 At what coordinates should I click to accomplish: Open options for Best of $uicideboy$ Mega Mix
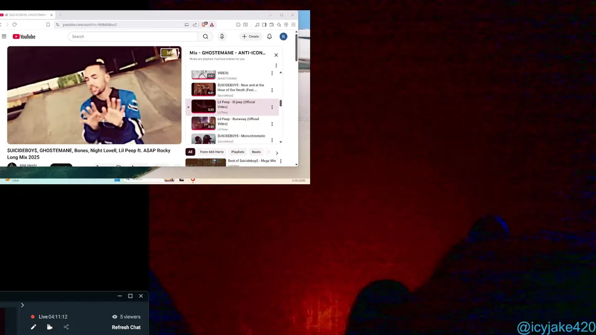(280, 161)
